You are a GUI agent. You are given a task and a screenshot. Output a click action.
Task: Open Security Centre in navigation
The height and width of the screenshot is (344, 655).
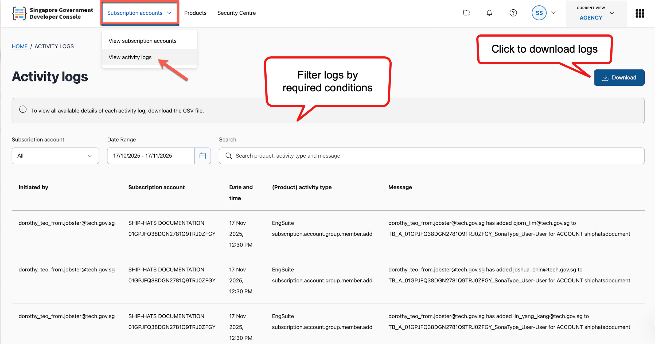pyautogui.click(x=236, y=13)
